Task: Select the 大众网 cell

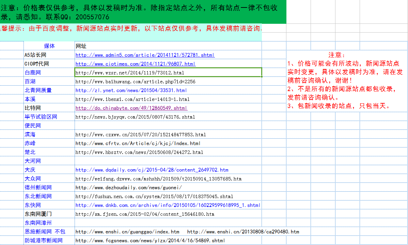Action: 49,179
